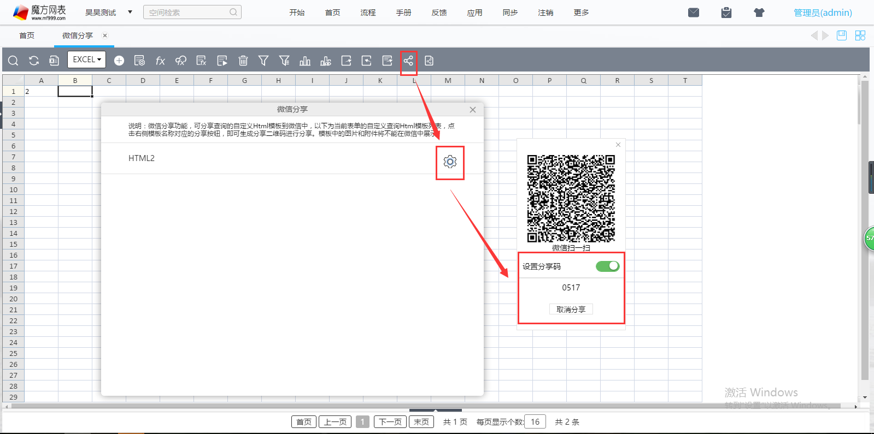Open HTML2 template share settings gear
Image resolution: width=874 pixels, height=434 pixels.
[450, 162]
